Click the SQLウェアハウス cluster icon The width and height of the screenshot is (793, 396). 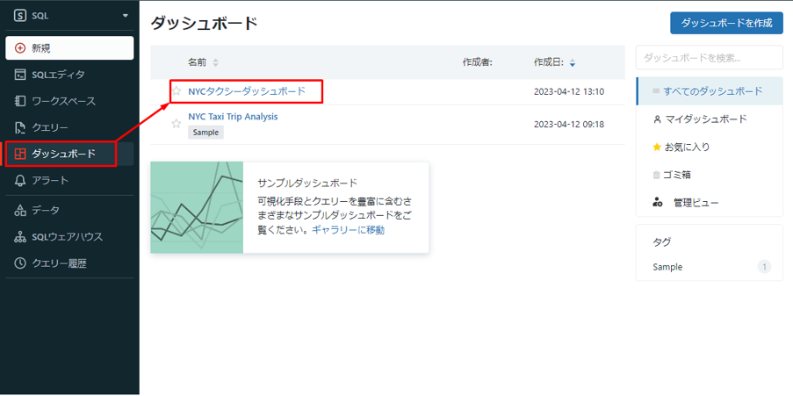(x=19, y=237)
